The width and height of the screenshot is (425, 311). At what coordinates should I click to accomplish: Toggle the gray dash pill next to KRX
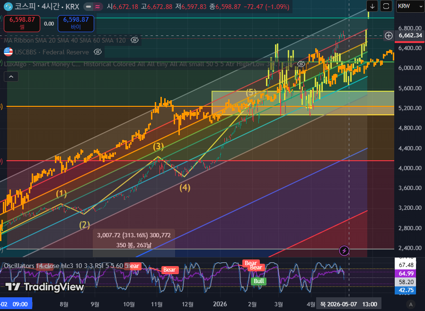89,7
